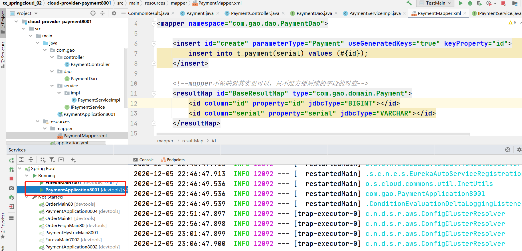
Task: Collapse the src folder node
Action: point(23,29)
